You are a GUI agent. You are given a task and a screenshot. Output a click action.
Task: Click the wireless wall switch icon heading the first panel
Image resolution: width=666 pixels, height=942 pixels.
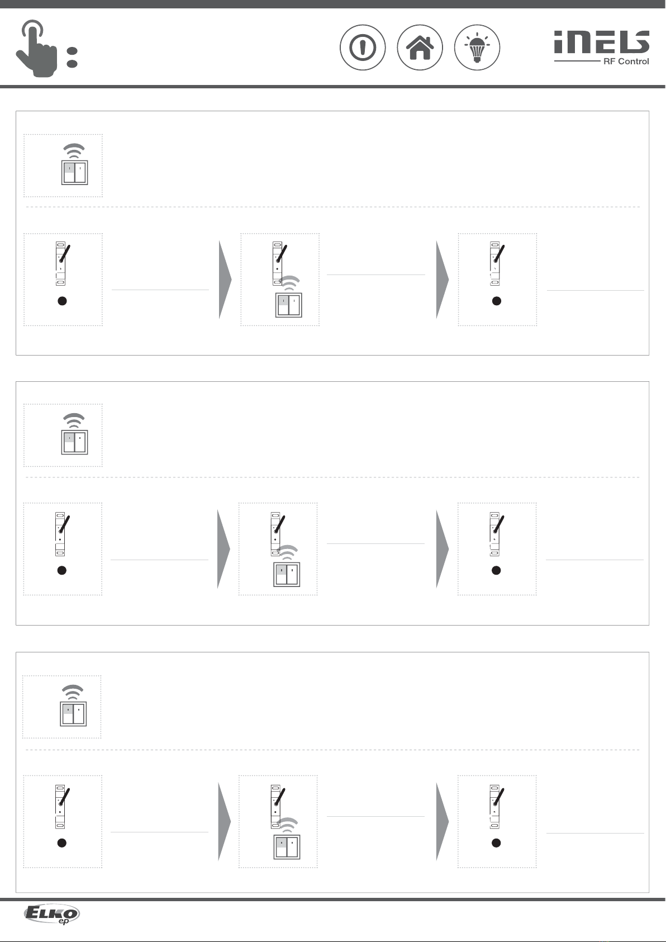click(x=74, y=165)
